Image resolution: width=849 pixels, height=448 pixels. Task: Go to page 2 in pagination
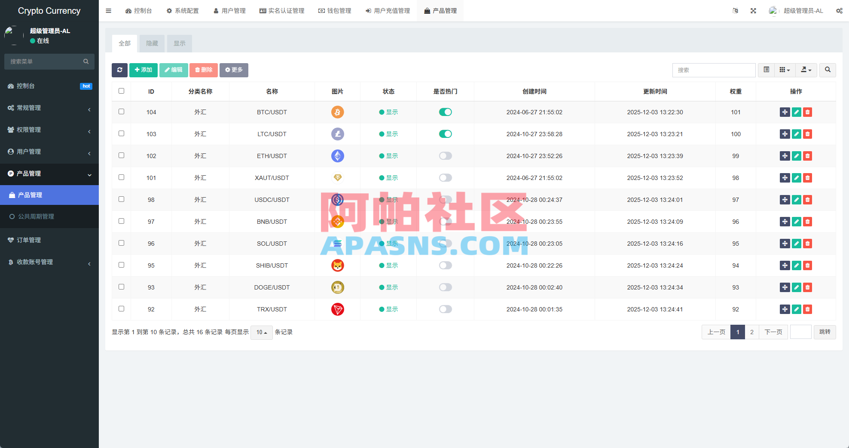click(751, 332)
